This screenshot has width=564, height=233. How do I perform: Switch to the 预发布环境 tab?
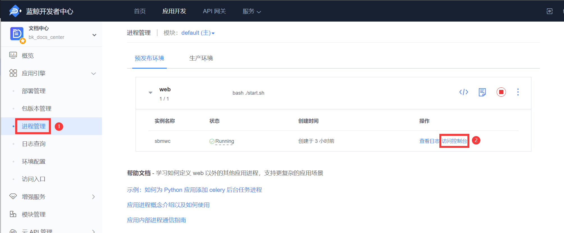(149, 58)
